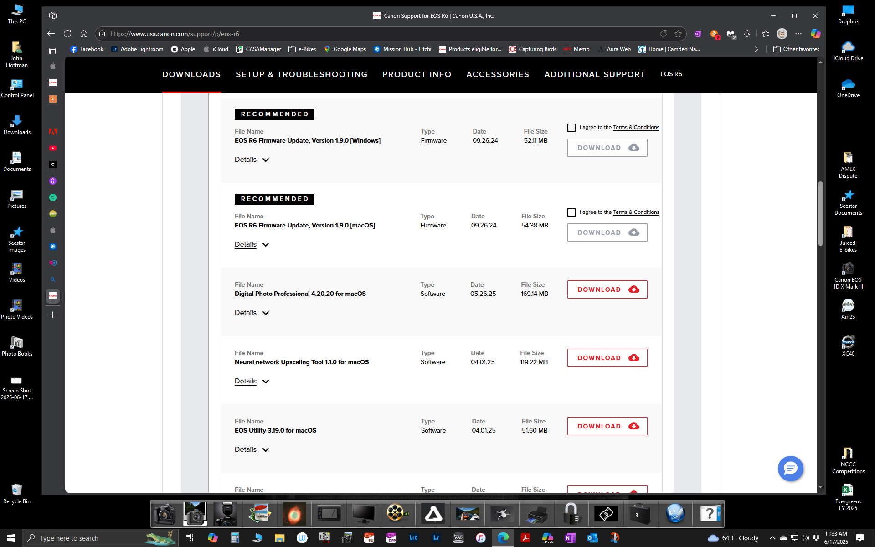
Task: Open the Copilot icon in Edge toolbar
Action: tap(815, 34)
